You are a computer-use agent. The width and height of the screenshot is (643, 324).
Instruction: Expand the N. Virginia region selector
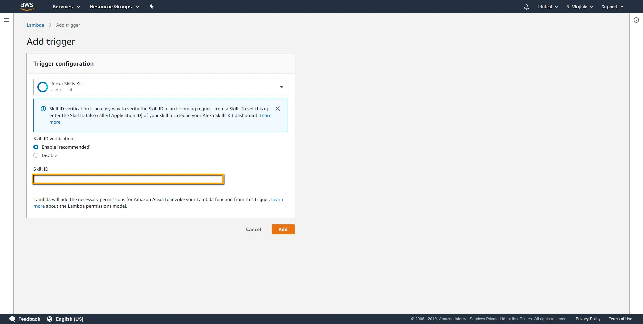[x=579, y=7]
